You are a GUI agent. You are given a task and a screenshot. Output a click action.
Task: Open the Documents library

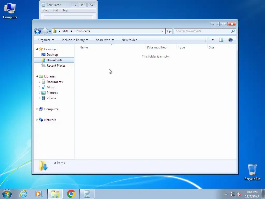[x=55, y=82]
